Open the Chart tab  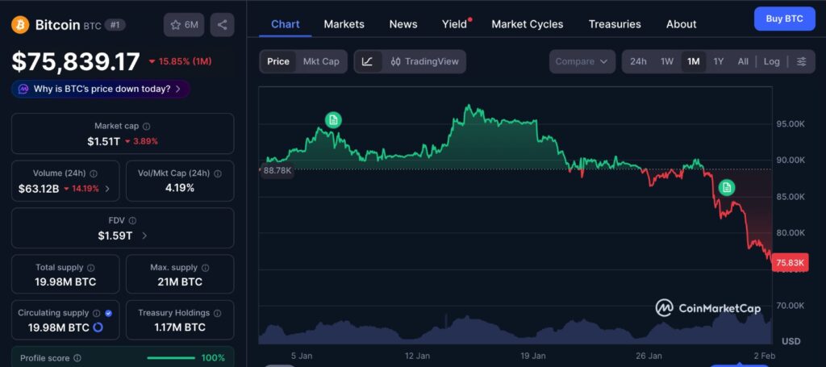[x=286, y=24]
